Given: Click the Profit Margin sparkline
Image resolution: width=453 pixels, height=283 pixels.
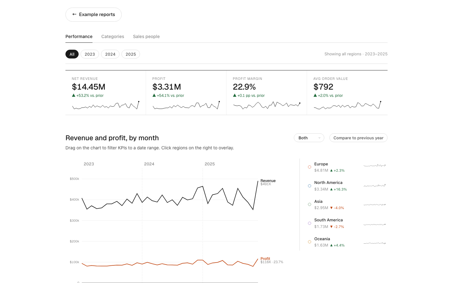Looking at the screenshot, I should 267,105.
